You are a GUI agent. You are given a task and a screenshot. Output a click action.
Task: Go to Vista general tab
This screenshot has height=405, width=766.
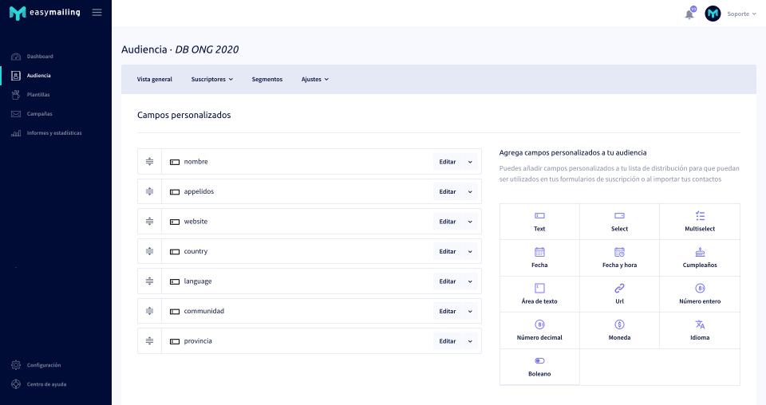point(155,80)
